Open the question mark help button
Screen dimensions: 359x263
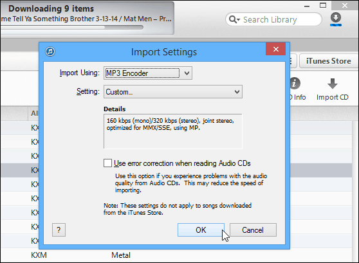coord(59,230)
